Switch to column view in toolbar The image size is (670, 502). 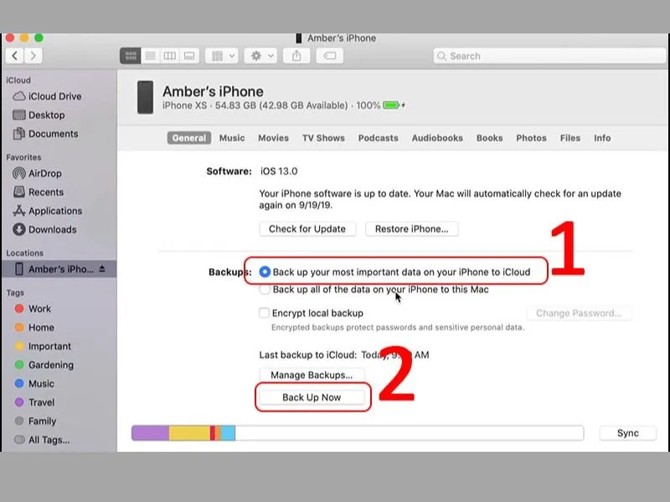tap(170, 56)
